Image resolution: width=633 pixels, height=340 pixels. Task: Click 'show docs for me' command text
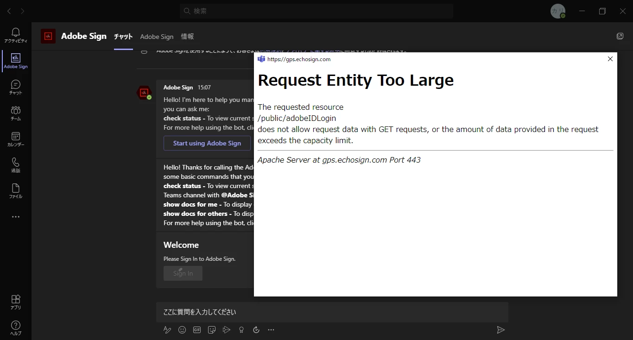pyautogui.click(x=190, y=204)
